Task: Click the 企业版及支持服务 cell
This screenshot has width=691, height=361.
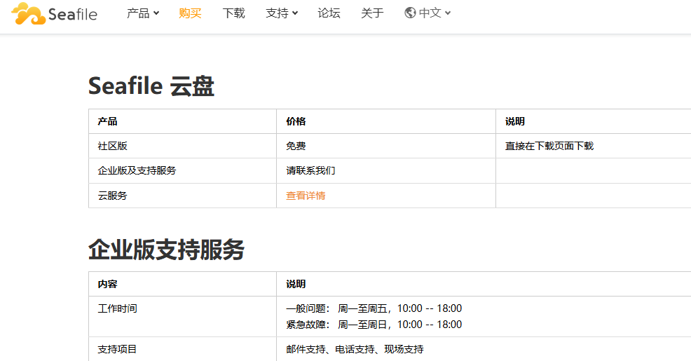Action: pyautogui.click(x=182, y=170)
